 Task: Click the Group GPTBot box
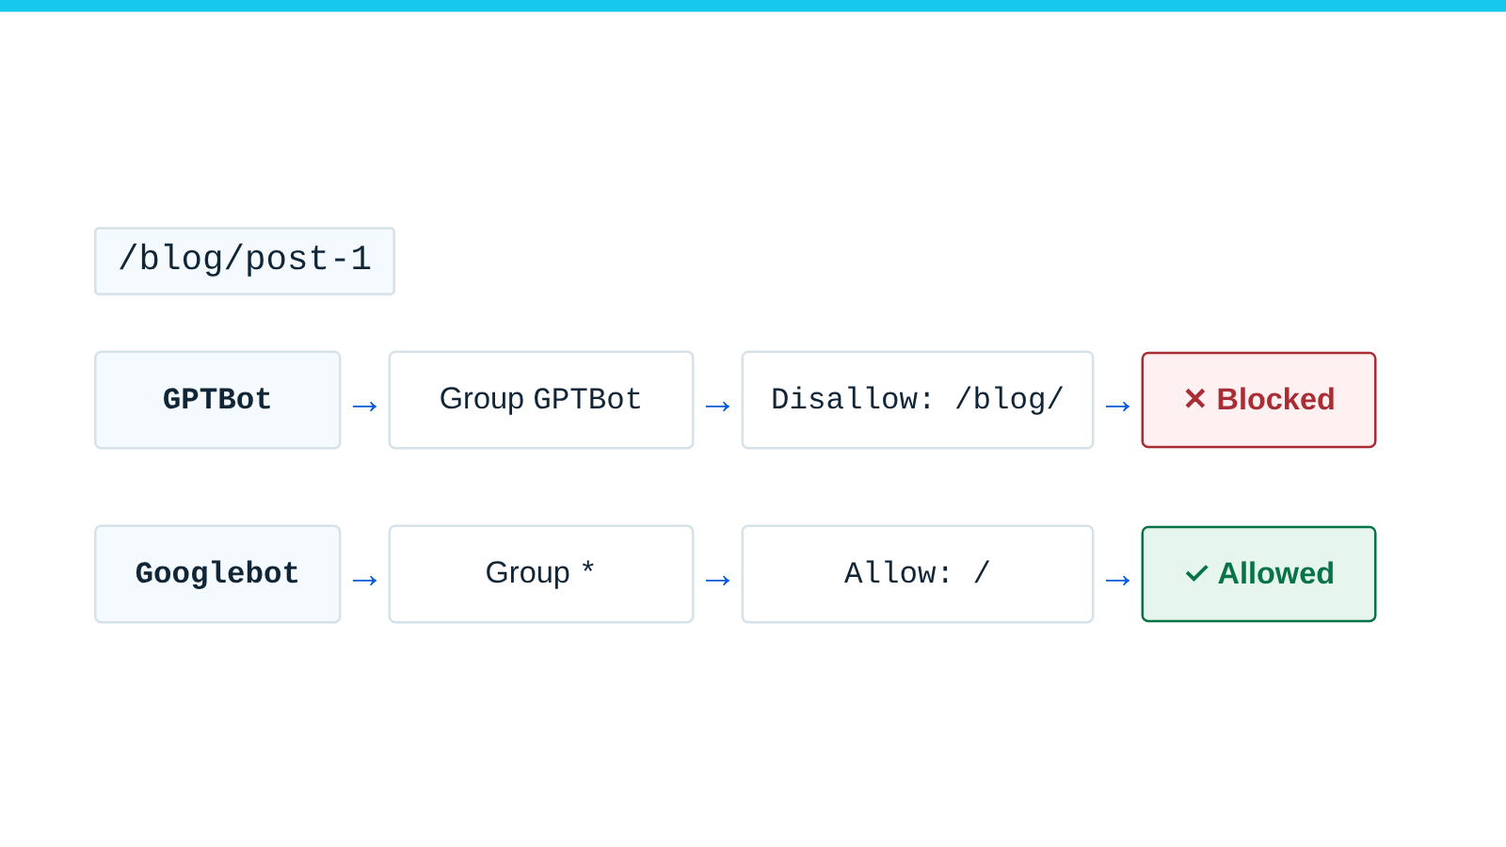541,400
